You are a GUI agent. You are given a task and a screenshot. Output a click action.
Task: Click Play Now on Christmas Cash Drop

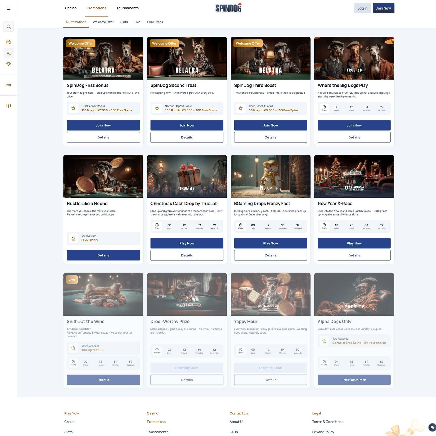click(187, 243)
